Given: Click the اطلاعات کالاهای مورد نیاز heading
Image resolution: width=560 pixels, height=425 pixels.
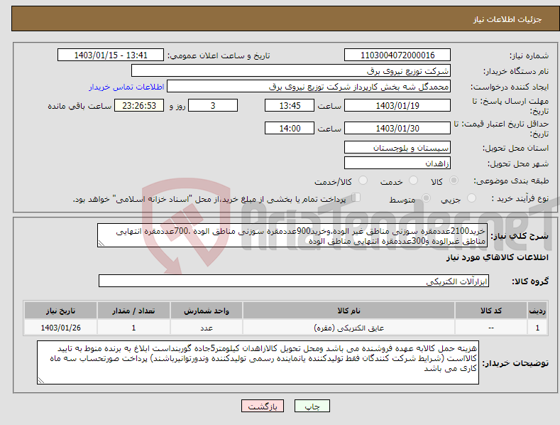Looking at the screenshot, I should pyautogui.click(x=497, y=258).
